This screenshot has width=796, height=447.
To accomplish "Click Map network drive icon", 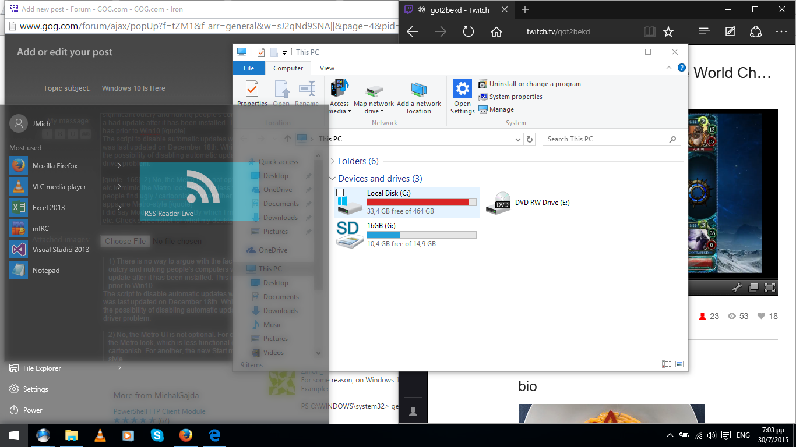I will click(374, 91).
